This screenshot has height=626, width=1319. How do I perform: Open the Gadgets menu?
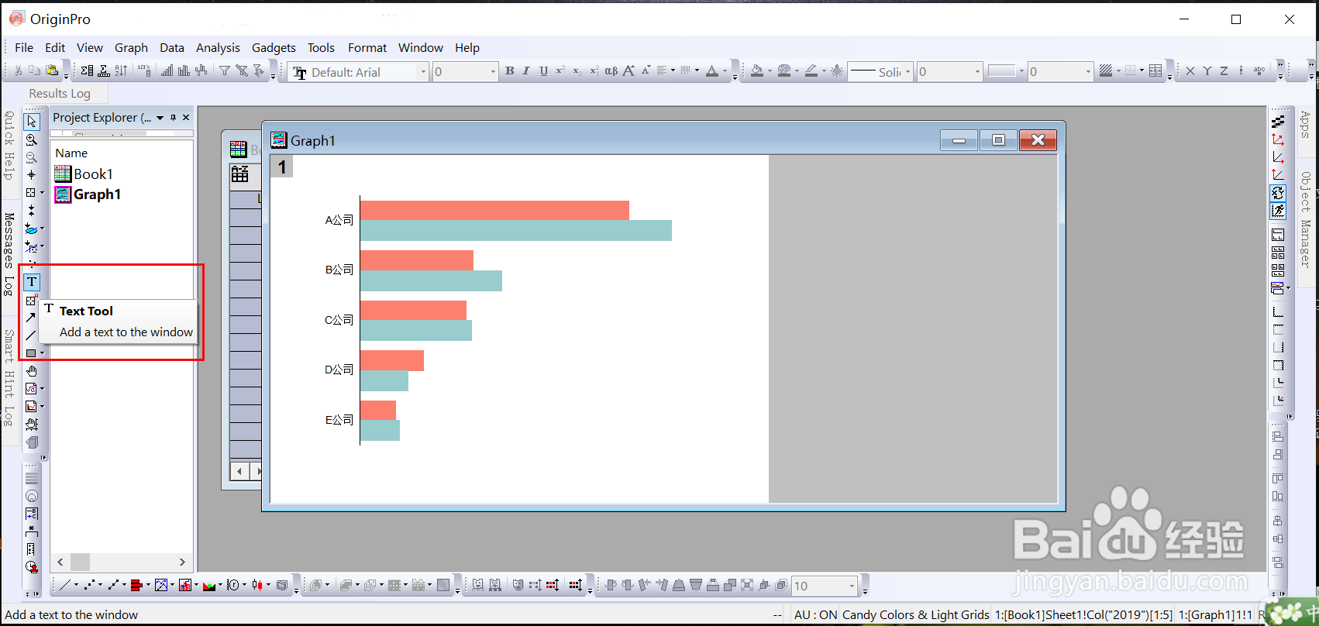pyautogui.click(x=274, y=47)
